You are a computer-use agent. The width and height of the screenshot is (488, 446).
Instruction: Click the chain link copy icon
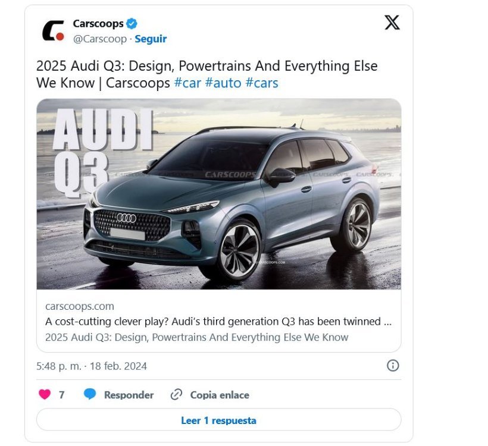[x=176, y=394]
